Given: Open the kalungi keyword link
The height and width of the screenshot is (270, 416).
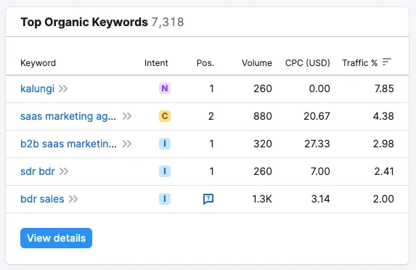Looking at the screenshot, I should (38, 89).
